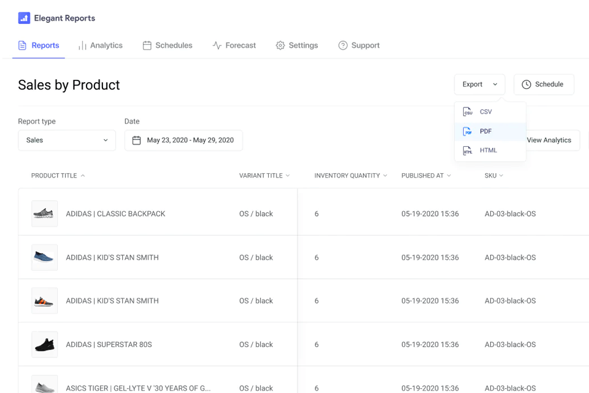Viewport: 589px width, 393px height.
Task: Click 'ASICS TIGER | GEL-LYTE V' title
Action: (x=138, y=388)
